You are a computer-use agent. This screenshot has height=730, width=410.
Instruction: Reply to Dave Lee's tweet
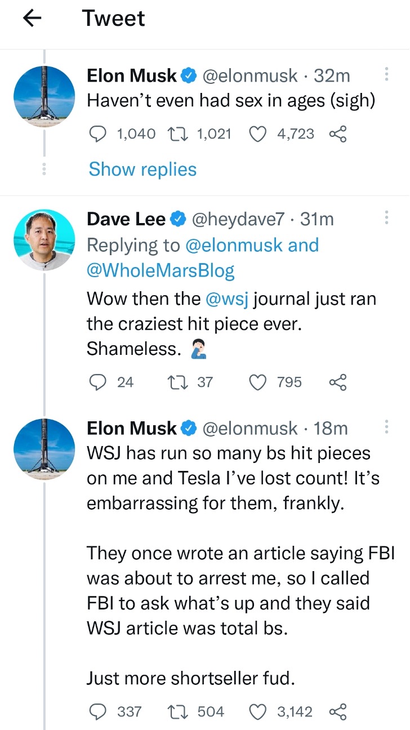[x=99, y=382]
